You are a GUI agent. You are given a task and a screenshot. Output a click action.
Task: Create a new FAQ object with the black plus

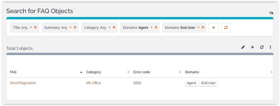coord(252,47)
